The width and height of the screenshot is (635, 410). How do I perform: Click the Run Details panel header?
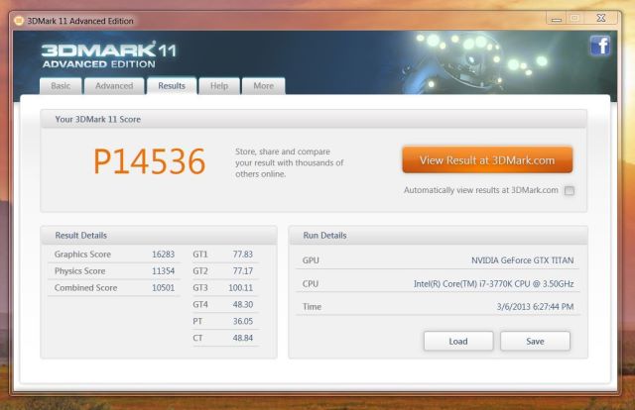[x=439, y=236]
